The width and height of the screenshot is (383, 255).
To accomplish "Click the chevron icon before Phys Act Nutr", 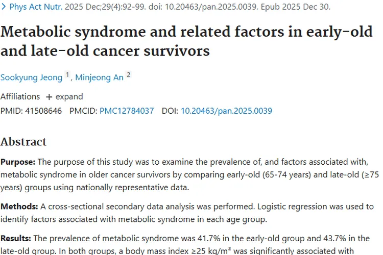I will 4,8.
